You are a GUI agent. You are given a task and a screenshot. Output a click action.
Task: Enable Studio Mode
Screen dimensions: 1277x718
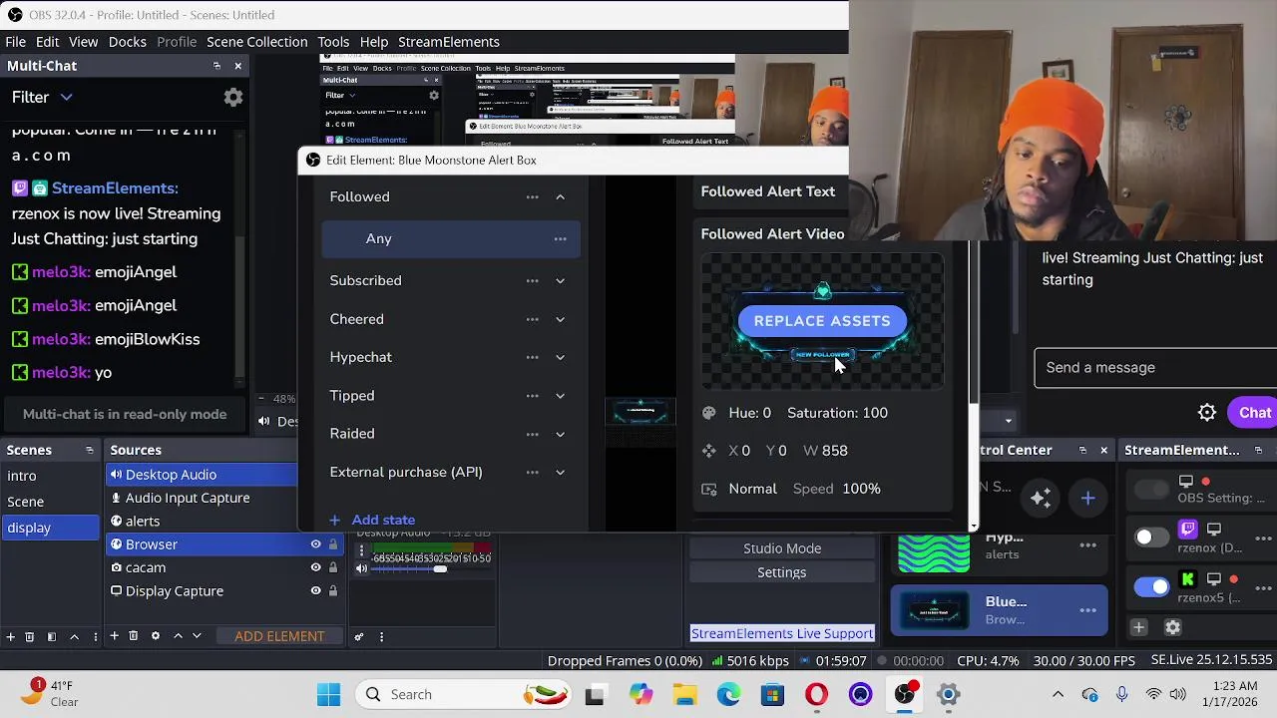[782, 548]
